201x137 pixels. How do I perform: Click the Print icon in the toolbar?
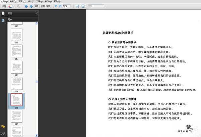[4, 6]
